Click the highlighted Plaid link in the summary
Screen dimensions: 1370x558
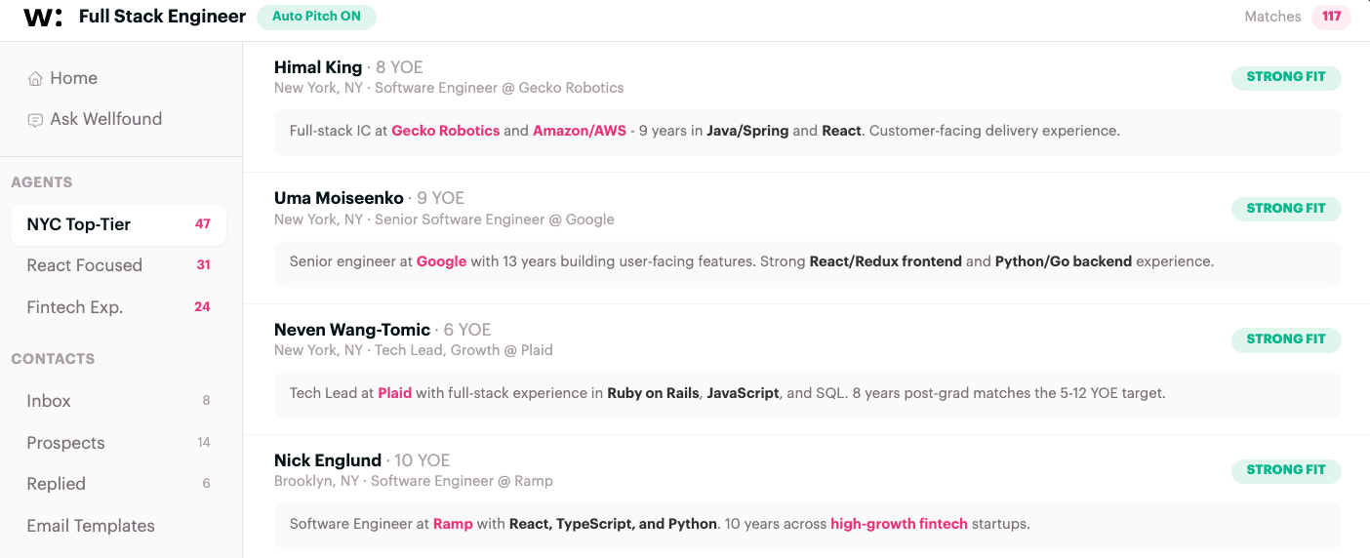[x=395, y=393]
